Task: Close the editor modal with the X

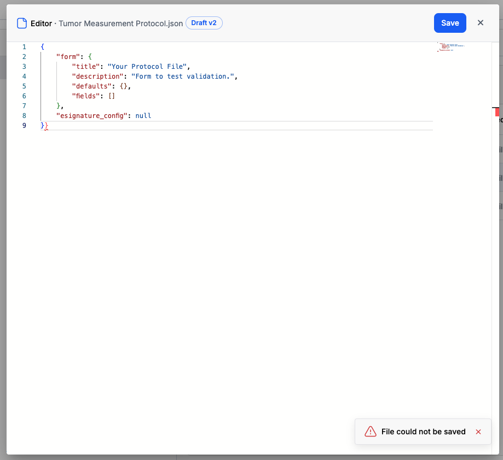Action: point(480,23)
